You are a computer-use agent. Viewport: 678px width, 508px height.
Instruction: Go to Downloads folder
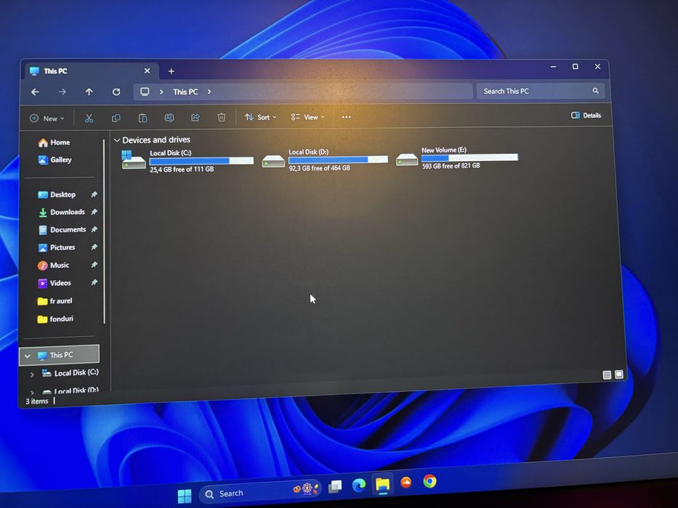pos(61,212)
